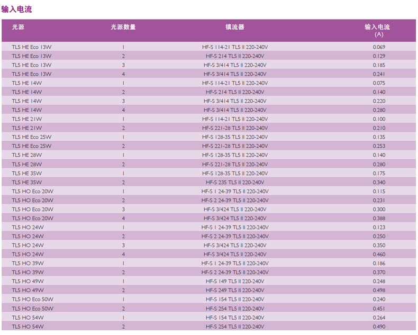Select the 0.100 input current cell
Viewport: 418px width, 335px height.
[x=378, y=119]
